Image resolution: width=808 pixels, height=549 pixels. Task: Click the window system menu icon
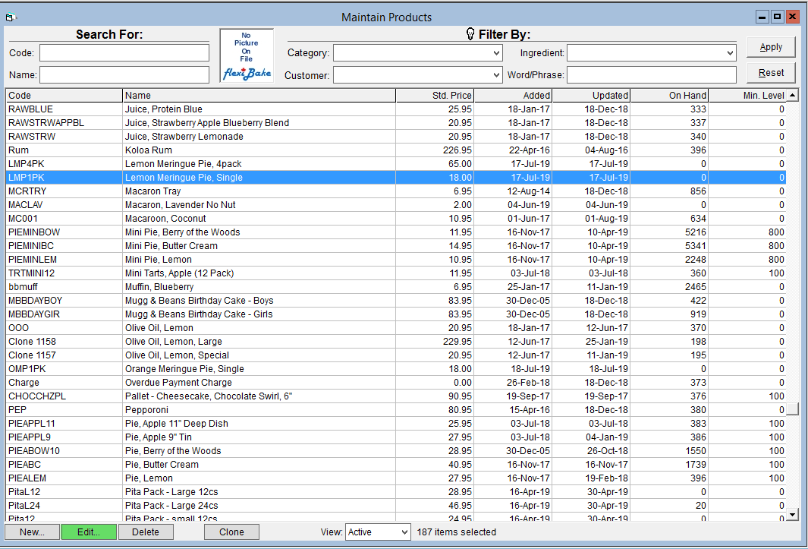click(11, 17)
